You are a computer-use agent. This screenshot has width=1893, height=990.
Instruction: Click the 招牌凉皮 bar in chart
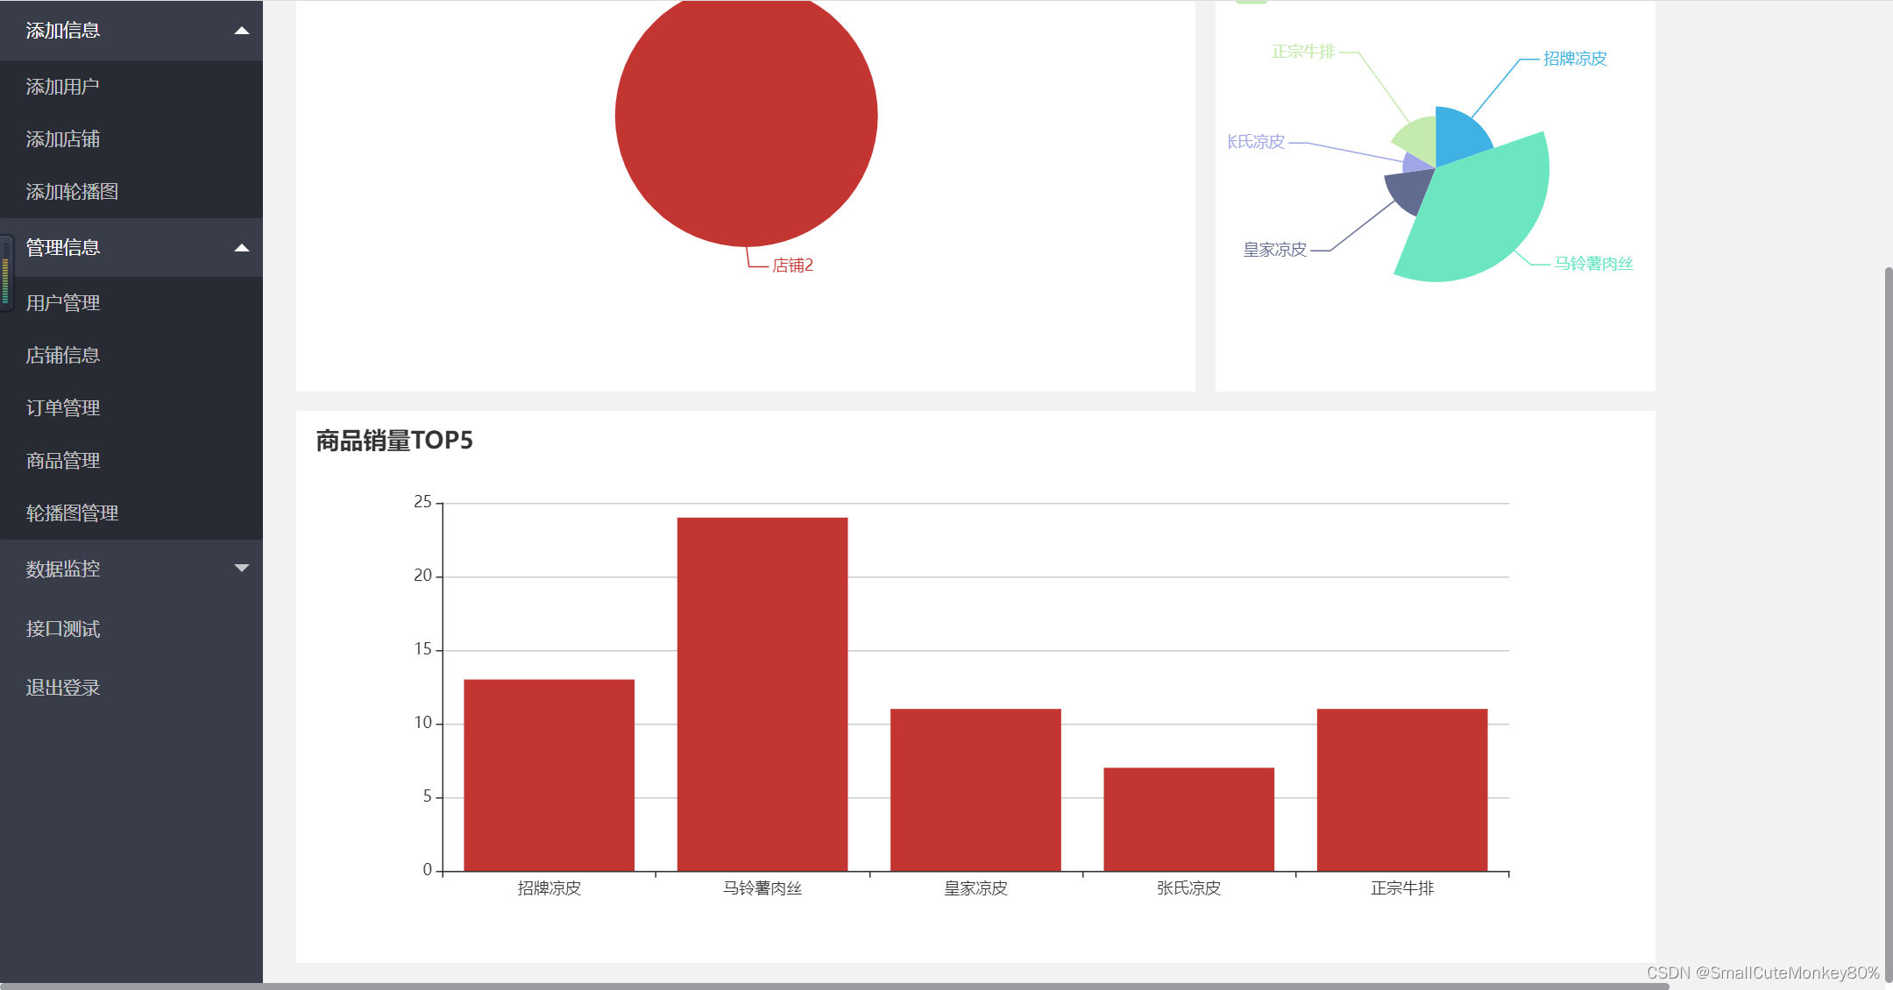click(549, 775)
